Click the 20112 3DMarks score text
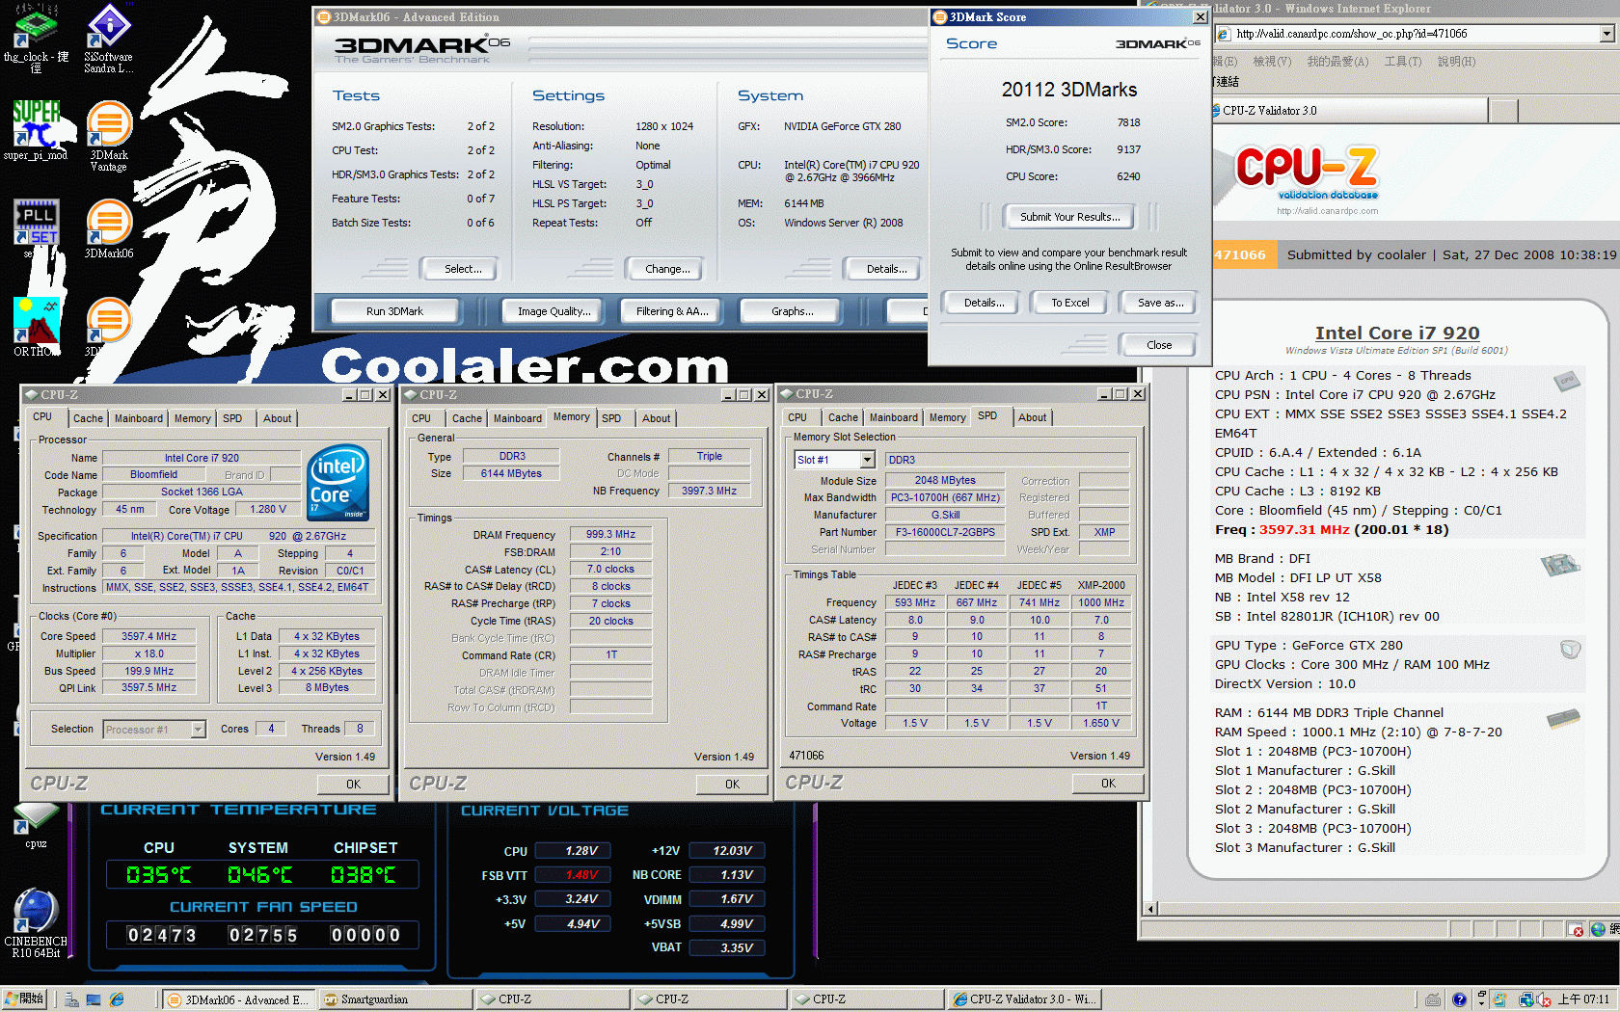This screenshot has width=1620, height=1012. click(x=1069, y=90)
